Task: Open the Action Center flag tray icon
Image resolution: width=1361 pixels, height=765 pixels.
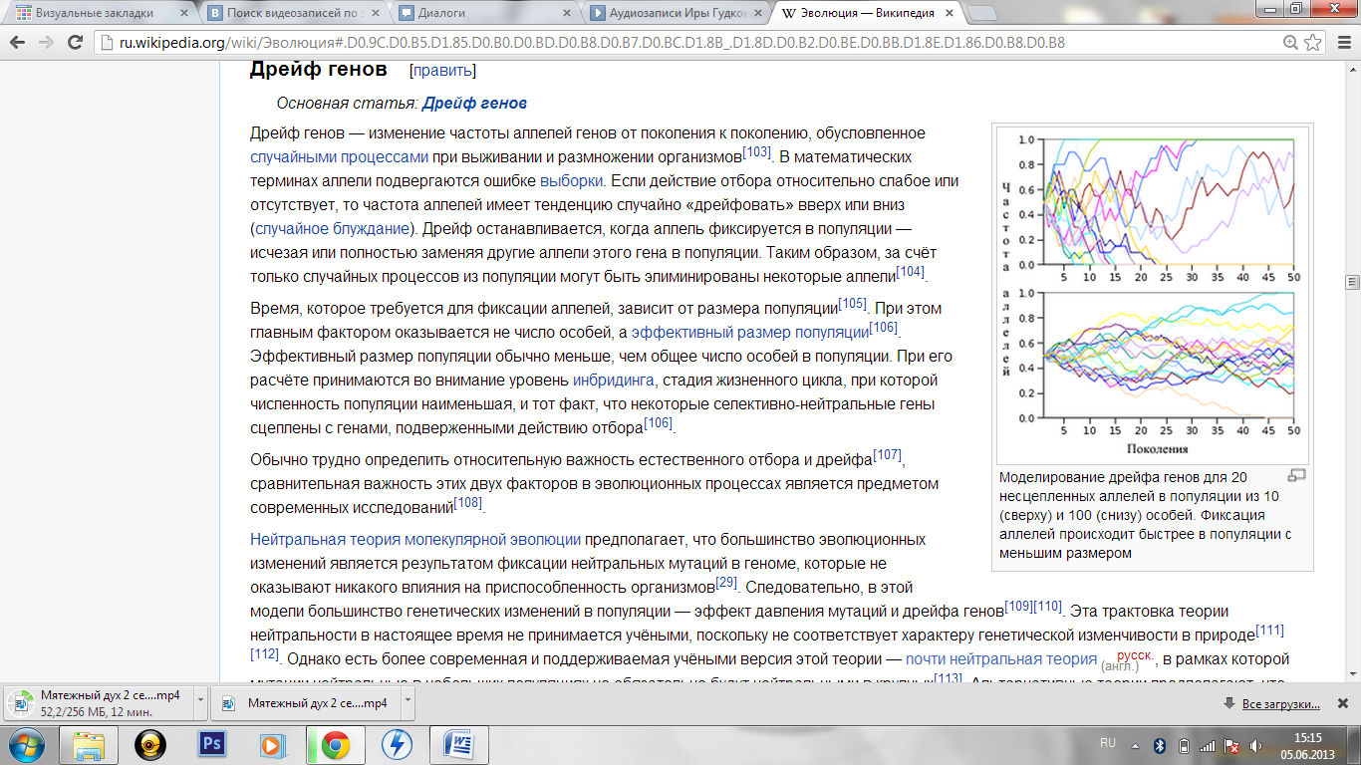Action: (x=1231, y=744)
